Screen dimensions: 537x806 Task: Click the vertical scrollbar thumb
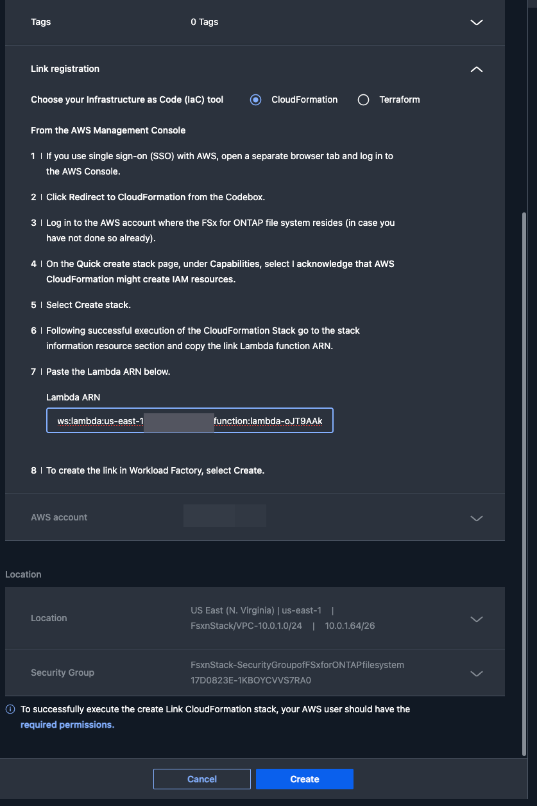click(524, 484)
